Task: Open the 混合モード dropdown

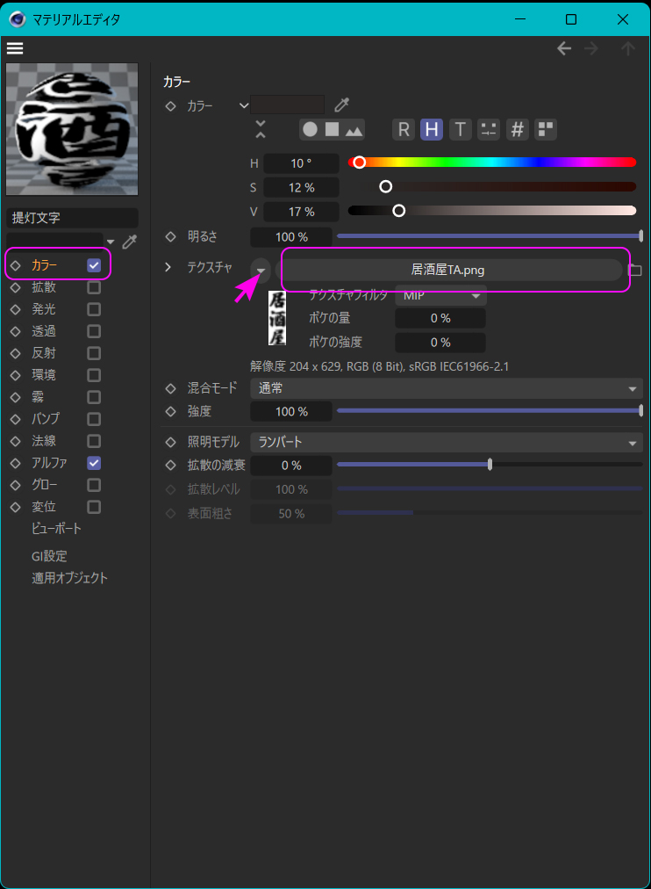Action: click(446, 388)
